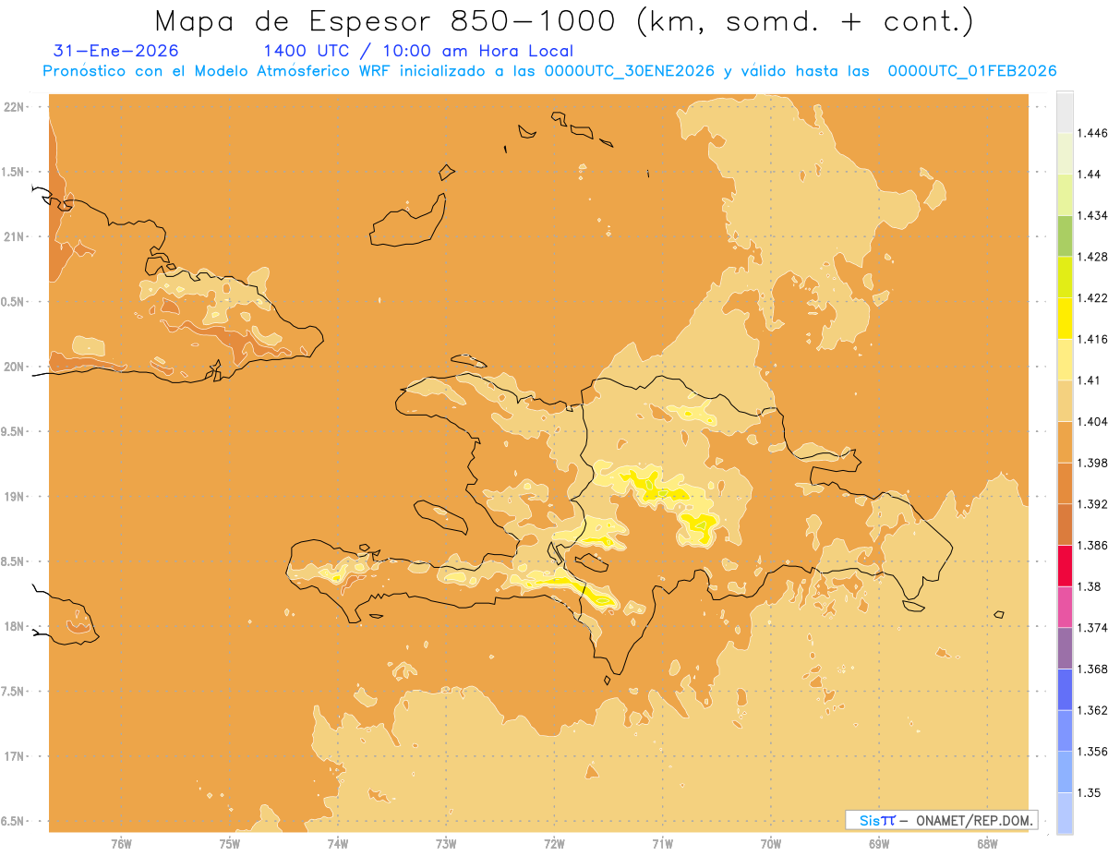Click the longitude label '76W'
The width and height of the screenshot is (1108, 856).
121,843
